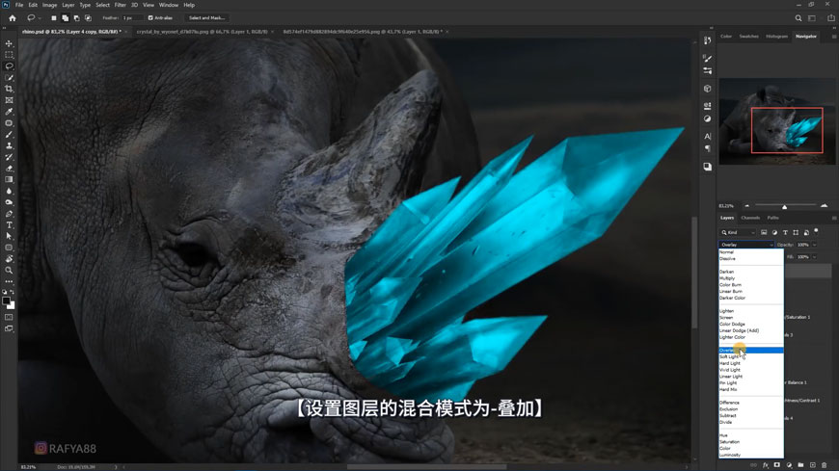Select the Pen tool
839x471 pixels.
point(9,214)
